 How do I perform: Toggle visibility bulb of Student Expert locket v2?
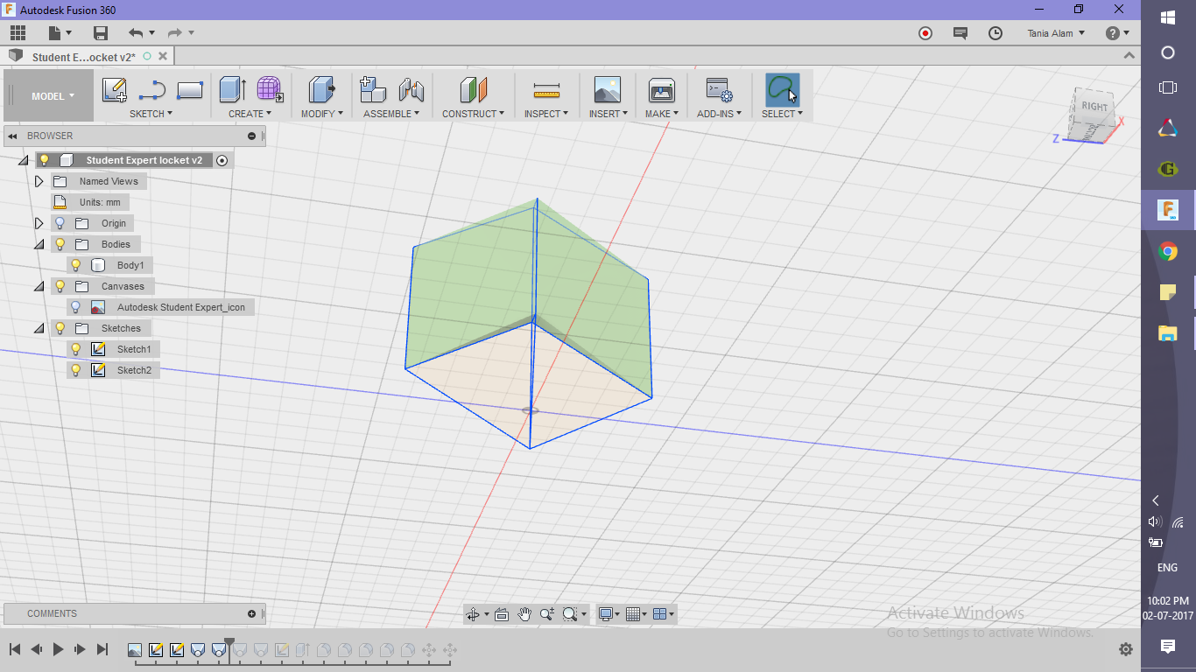coord(44,160)
